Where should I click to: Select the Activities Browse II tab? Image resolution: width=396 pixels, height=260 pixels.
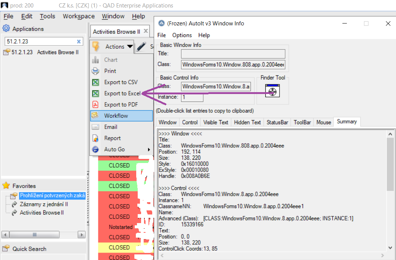(x=116, y=31)
